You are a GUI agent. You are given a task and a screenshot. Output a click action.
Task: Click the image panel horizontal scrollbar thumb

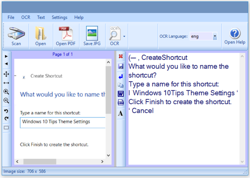pos(40,161)
